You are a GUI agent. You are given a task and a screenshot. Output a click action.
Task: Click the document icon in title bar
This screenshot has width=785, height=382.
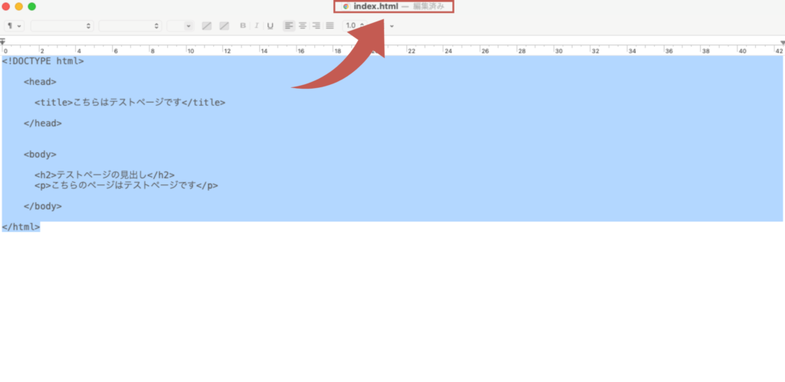[347, 6]
